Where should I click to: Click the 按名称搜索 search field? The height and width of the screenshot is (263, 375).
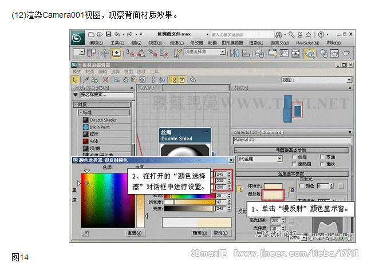click(106, 95)
